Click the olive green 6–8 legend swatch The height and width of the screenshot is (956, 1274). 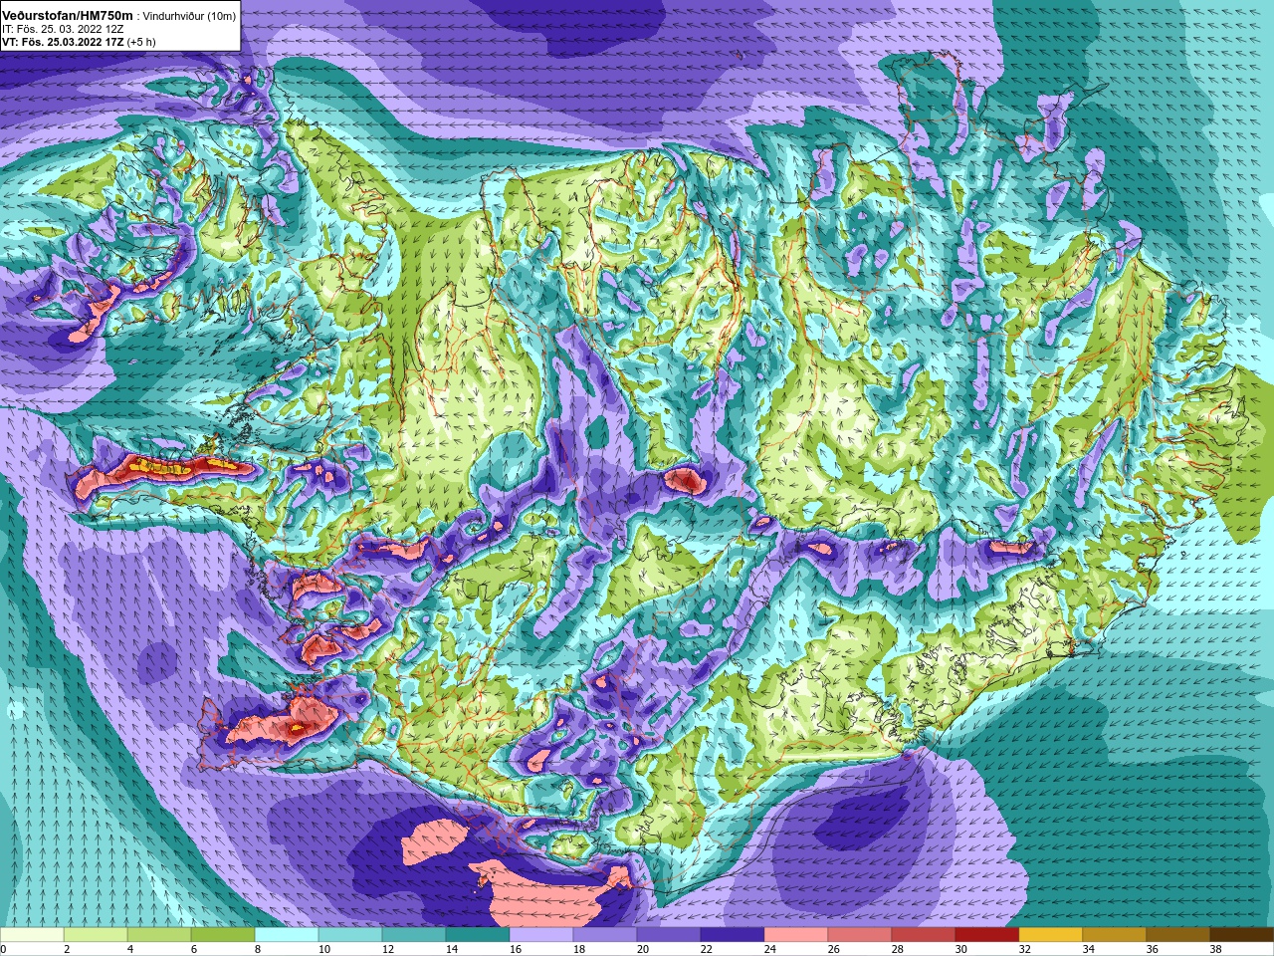tap(223, 935)
